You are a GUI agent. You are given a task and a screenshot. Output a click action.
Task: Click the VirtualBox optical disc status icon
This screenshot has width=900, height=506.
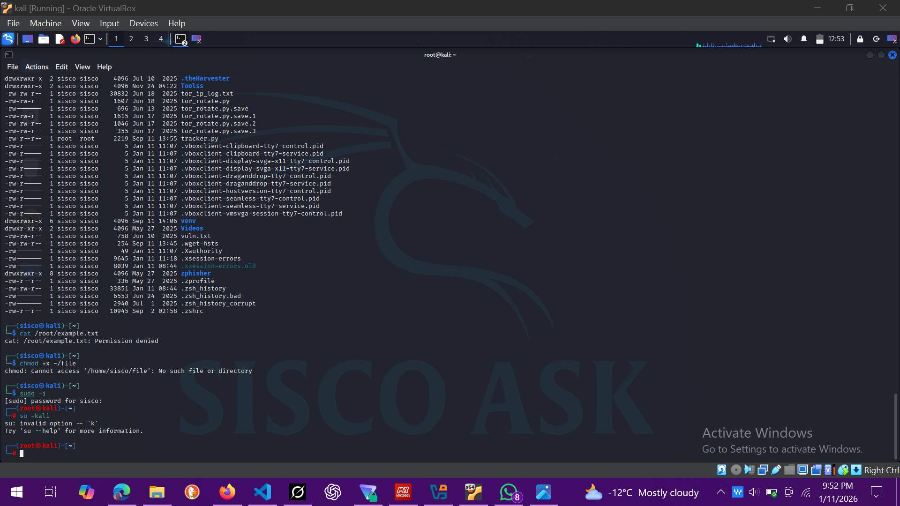pos(736,470)
